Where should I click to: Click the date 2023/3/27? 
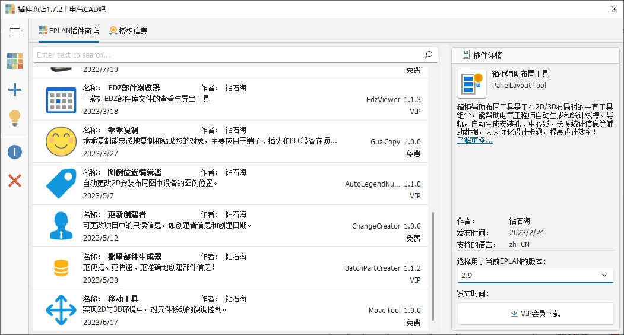100,154
